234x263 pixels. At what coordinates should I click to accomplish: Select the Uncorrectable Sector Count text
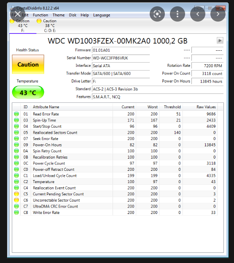point(56,200)
